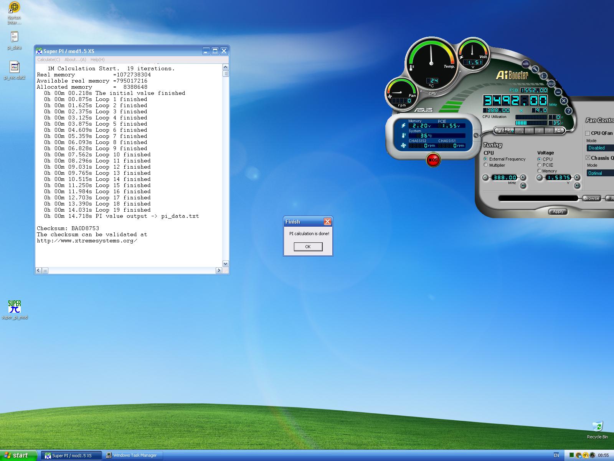Click Super PI horizontal scrollbar left arrow

[38, 270]
